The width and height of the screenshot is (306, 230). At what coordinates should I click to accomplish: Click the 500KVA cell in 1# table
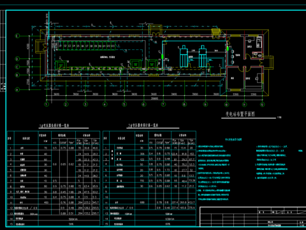[71, 218]
